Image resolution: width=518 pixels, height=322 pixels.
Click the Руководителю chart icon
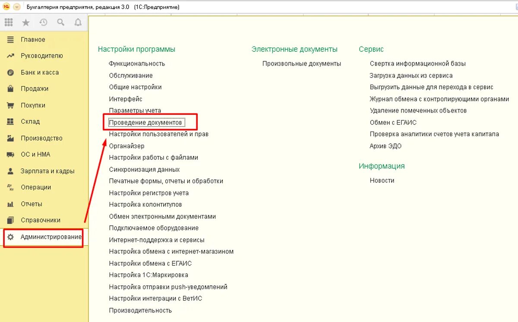click(x=11, y=56)
